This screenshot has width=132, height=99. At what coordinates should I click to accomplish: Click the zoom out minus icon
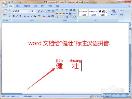[x=111, y=96]
